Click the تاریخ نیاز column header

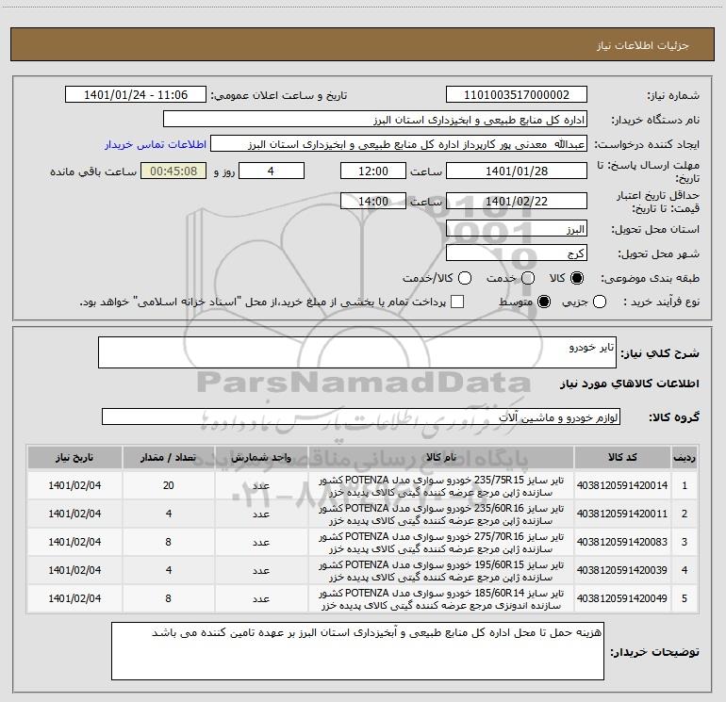click(74, 457)
